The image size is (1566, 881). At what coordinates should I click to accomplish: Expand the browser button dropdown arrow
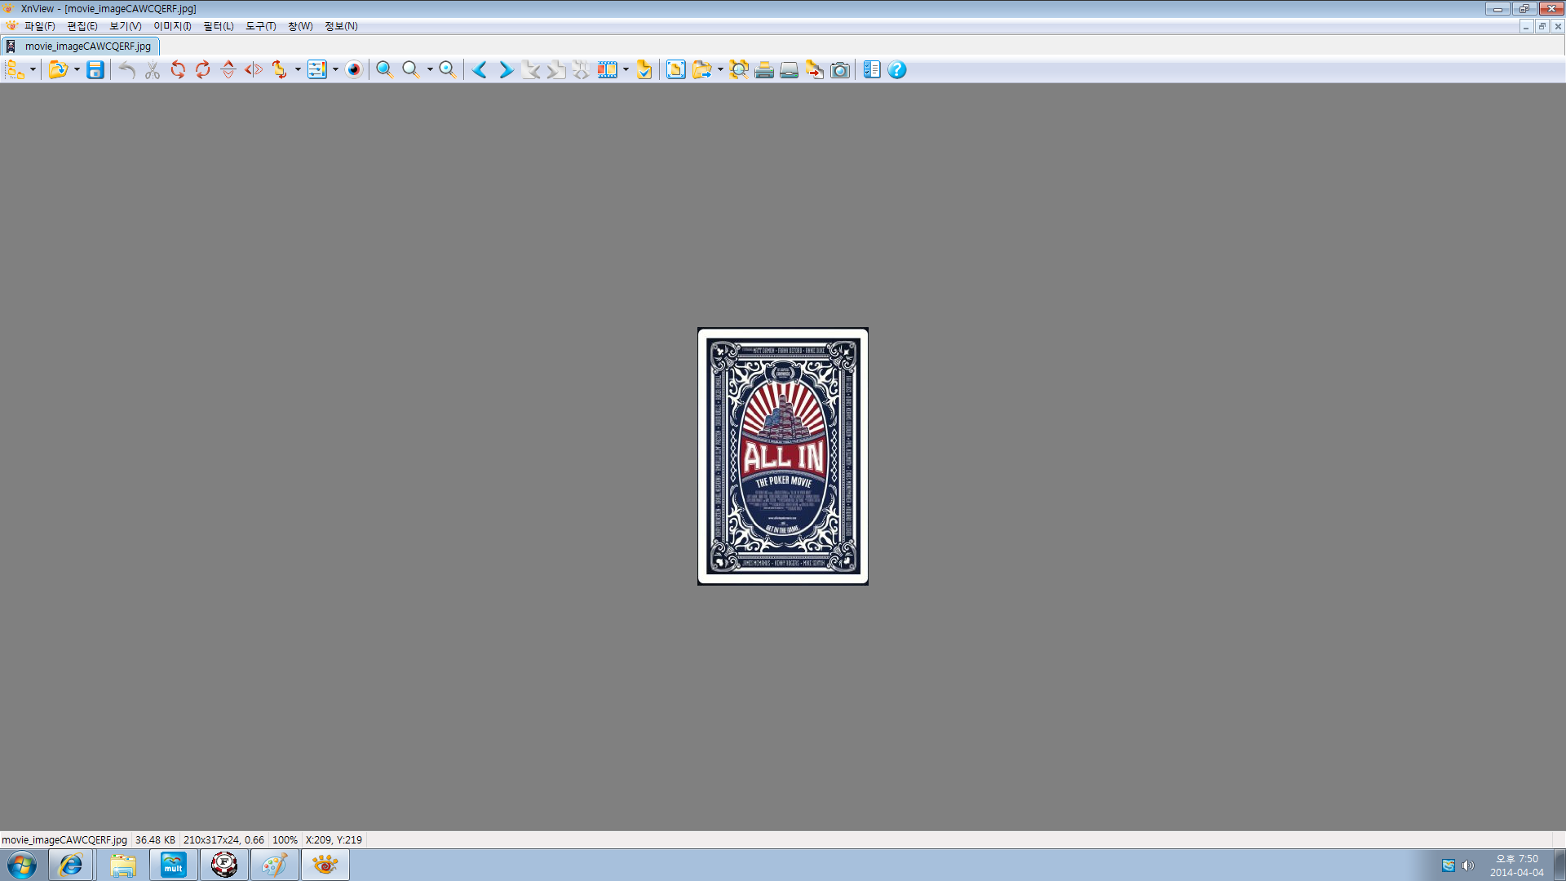33,70
